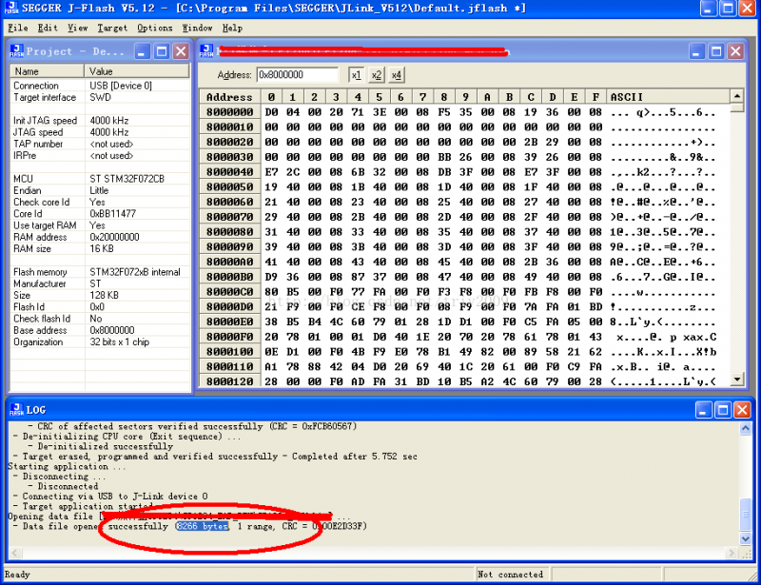This screenshot has height=585, width=761.
Task: Select Core Id value 0xBB11477
Action: [x=112, y=214]
